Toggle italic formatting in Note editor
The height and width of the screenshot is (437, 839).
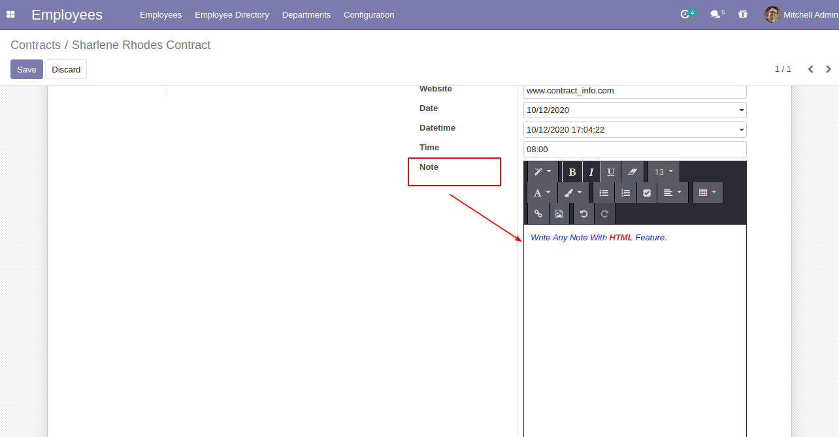(591, 172)
